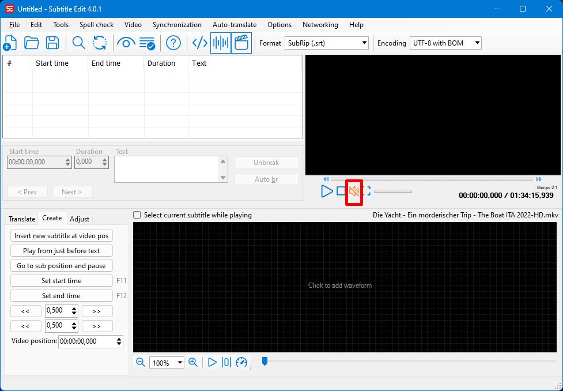The image size is (563, 391).
Task: Click the rewind double-arrow above player
Action: (x=326, y=179)
